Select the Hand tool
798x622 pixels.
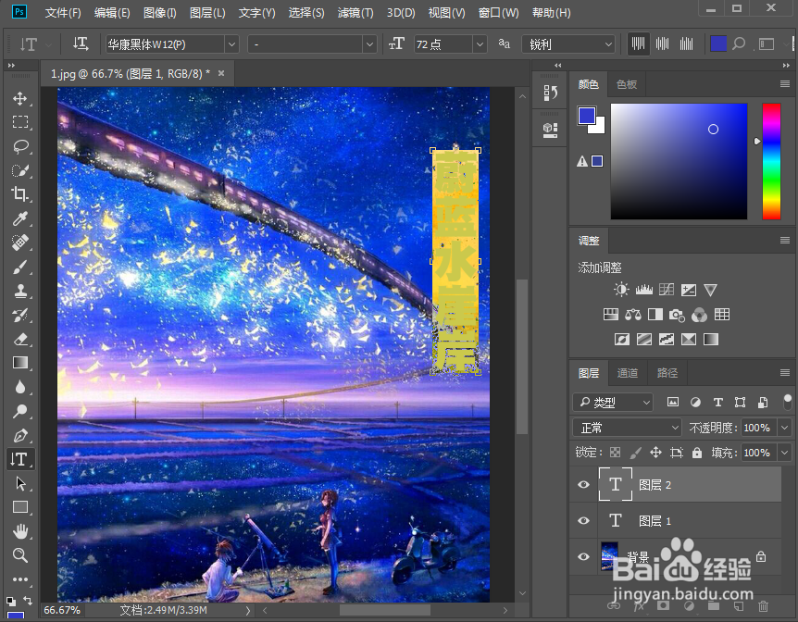(x=20, y=531)
